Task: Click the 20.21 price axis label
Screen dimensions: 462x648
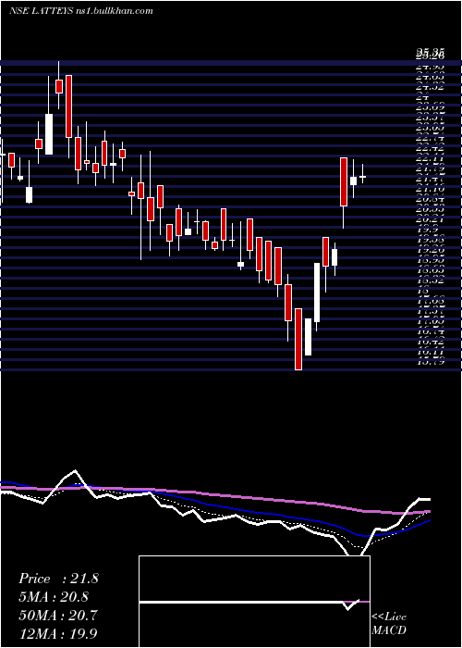Action: point(430,219)
